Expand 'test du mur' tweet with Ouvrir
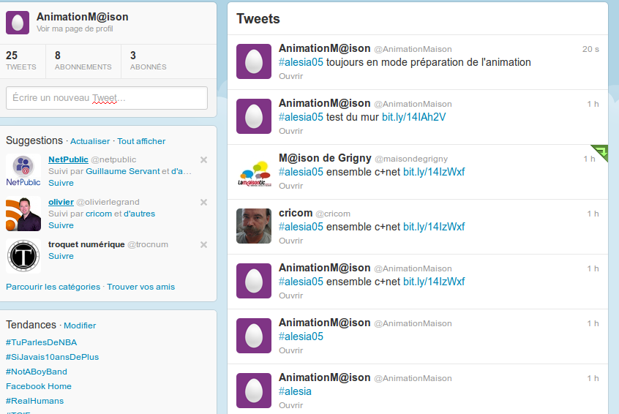Image resolution: width=619 pixels, height=414 pixels. [x=291, y=131]
